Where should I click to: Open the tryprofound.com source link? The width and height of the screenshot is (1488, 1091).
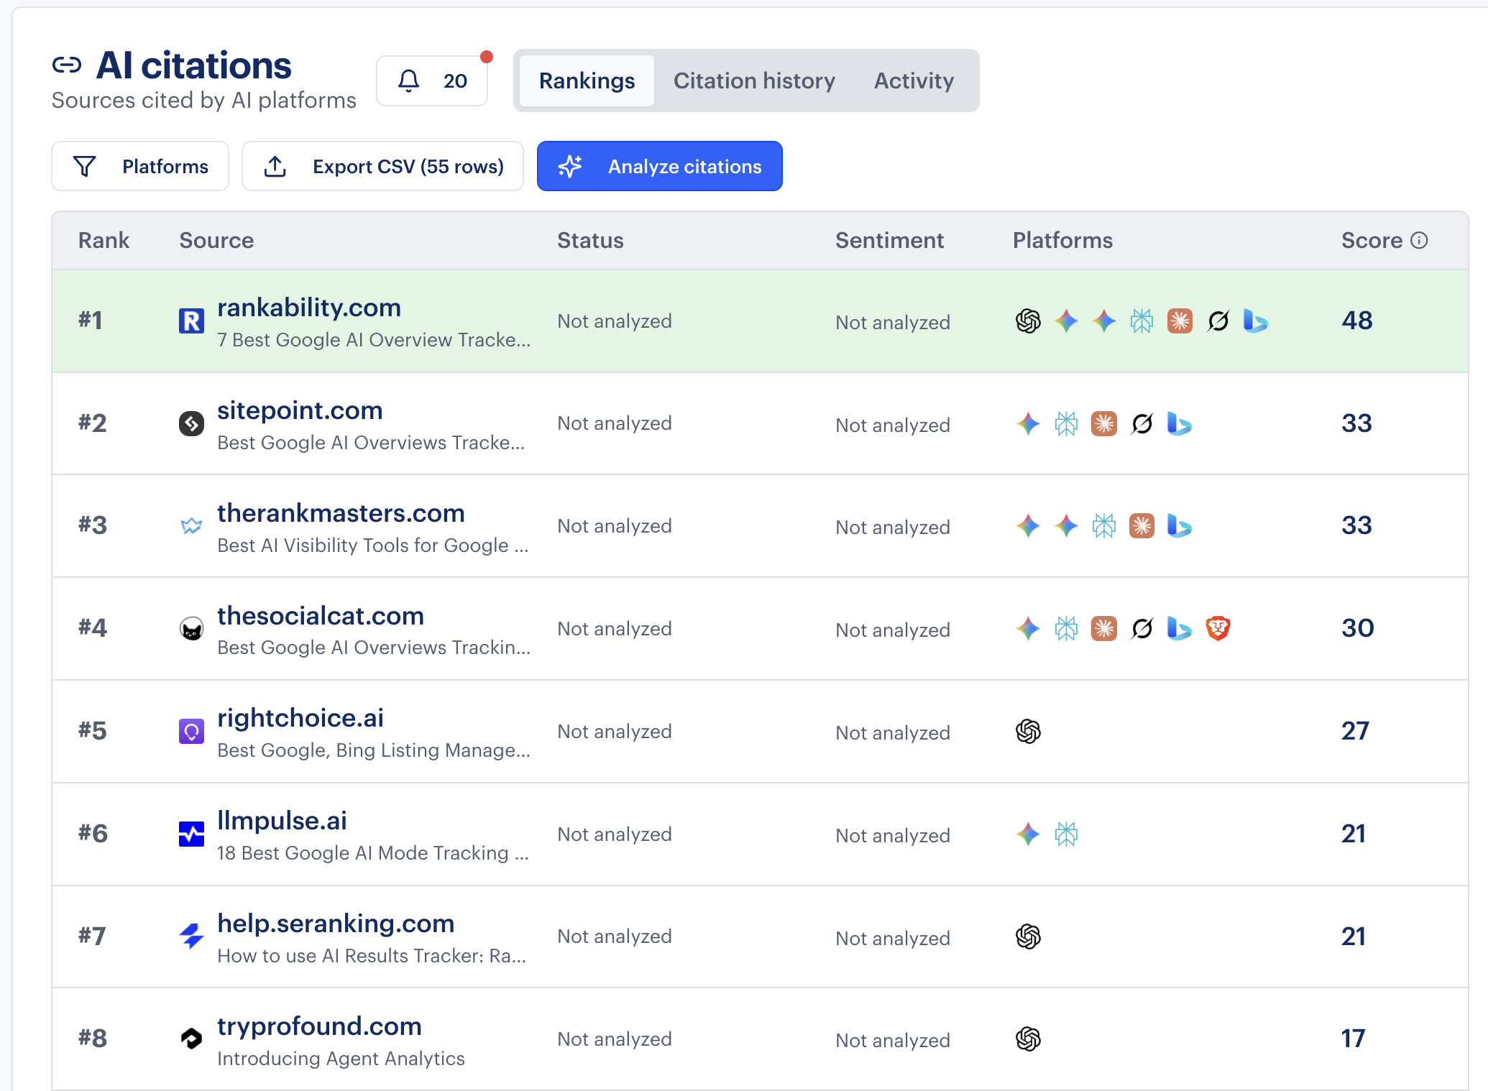[319, 1026]
